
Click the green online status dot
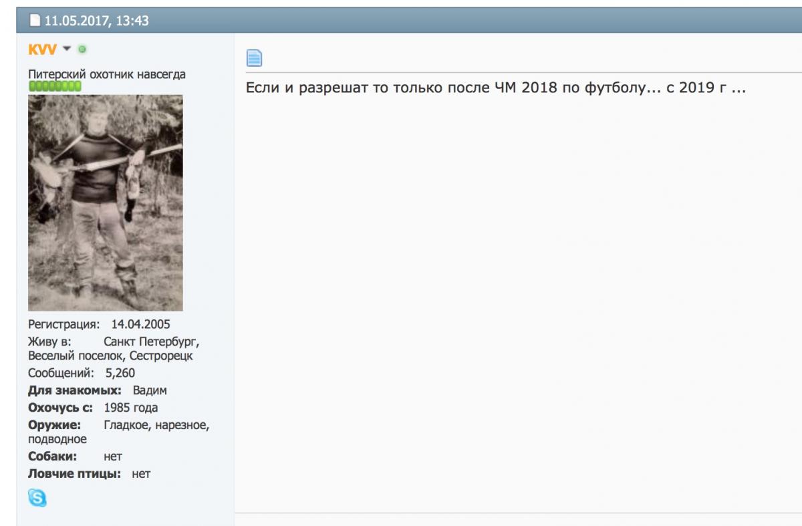82,49
